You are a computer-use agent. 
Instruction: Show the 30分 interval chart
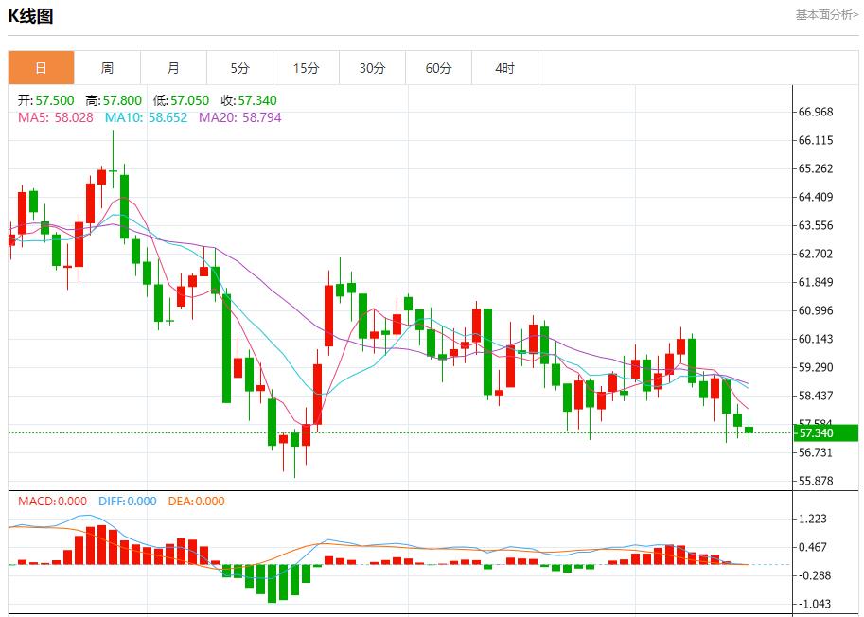[372, 68]
